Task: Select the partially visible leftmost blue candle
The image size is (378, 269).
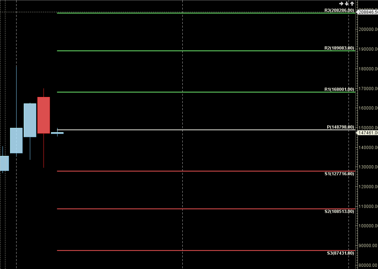Action: click(x=4, y=163)
